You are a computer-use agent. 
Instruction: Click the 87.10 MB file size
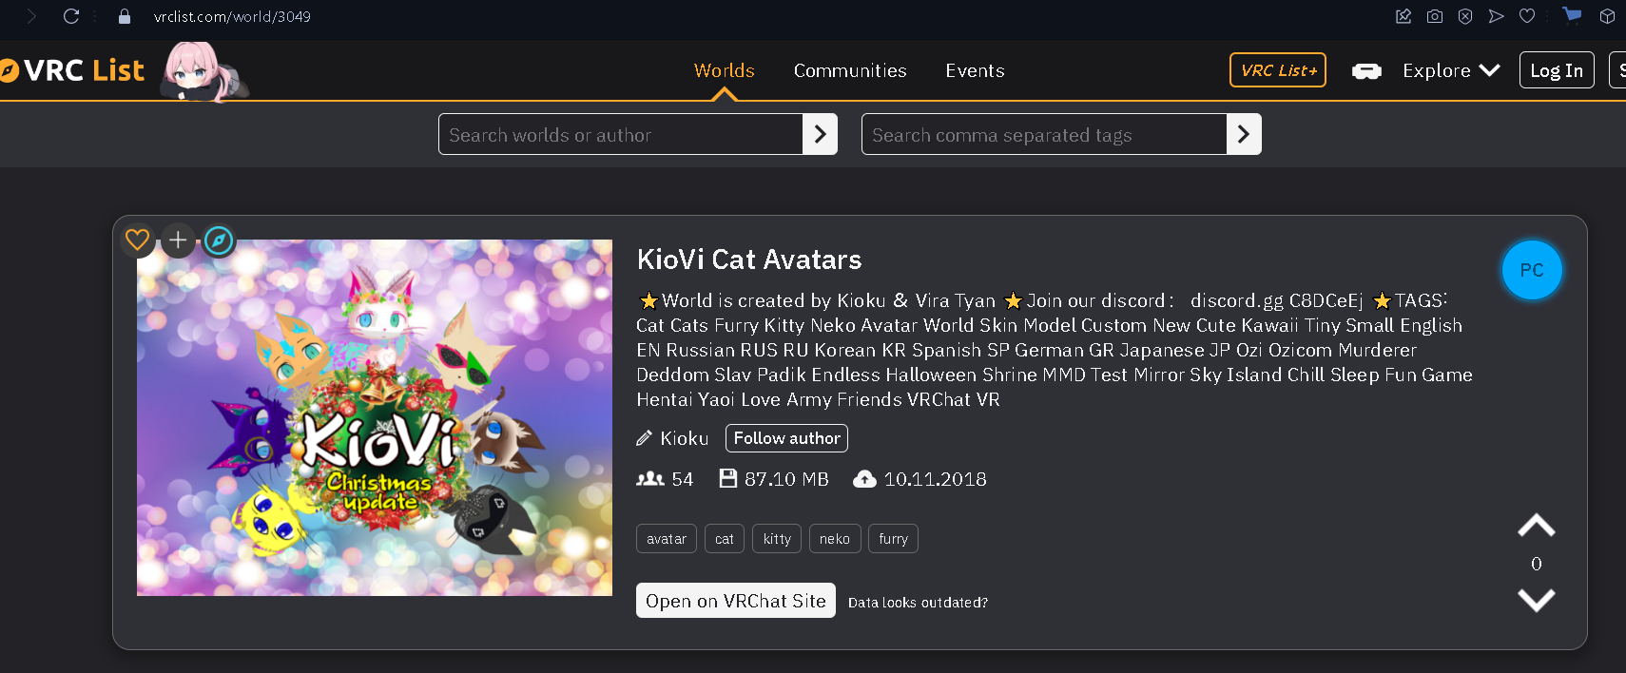pos(774,479)
